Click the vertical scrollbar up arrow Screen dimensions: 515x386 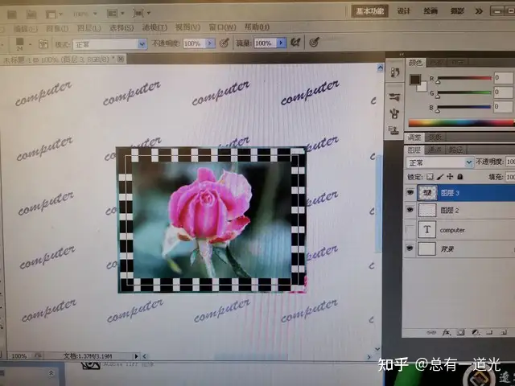(380, 68)
